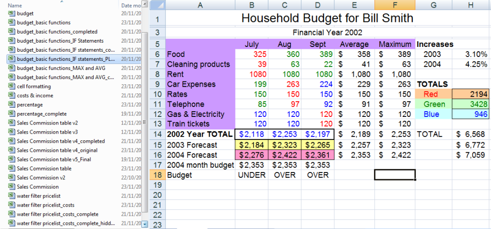This screenshot has height=229, width=491.
Task: Click the icon beside 'costs & income' file
Action: click(x=12, y=95)
